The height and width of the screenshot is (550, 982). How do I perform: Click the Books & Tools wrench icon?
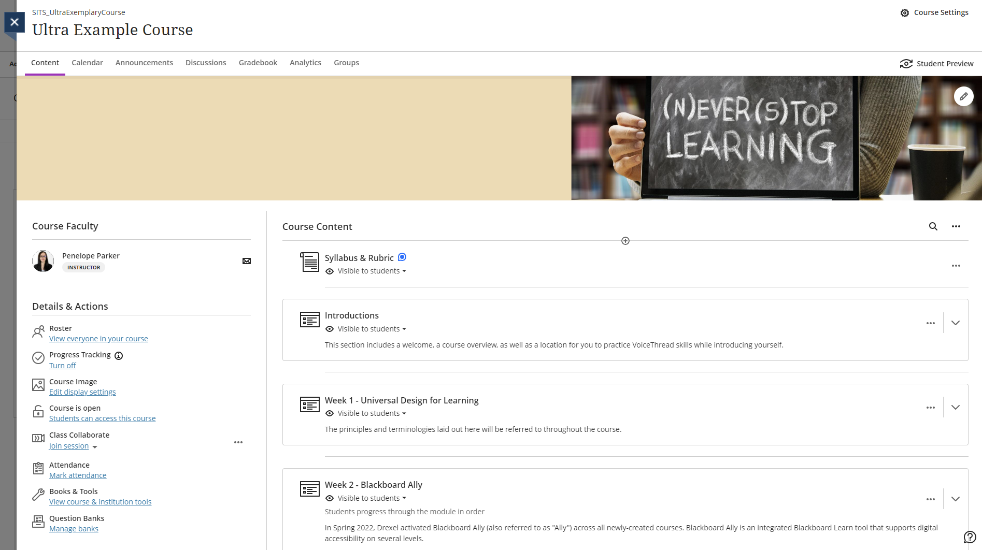coord(38,495)
